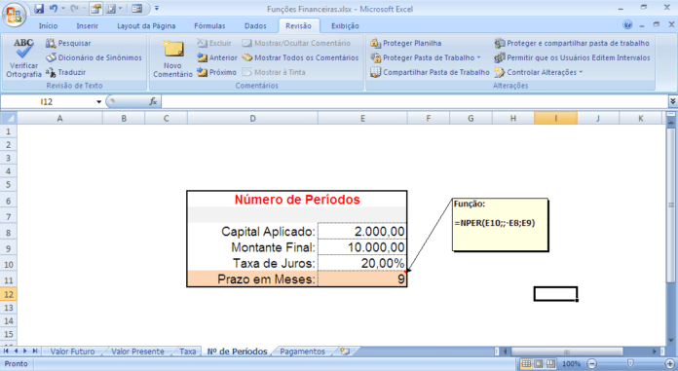
Task: Redo the last action
Action: [74, 9]
